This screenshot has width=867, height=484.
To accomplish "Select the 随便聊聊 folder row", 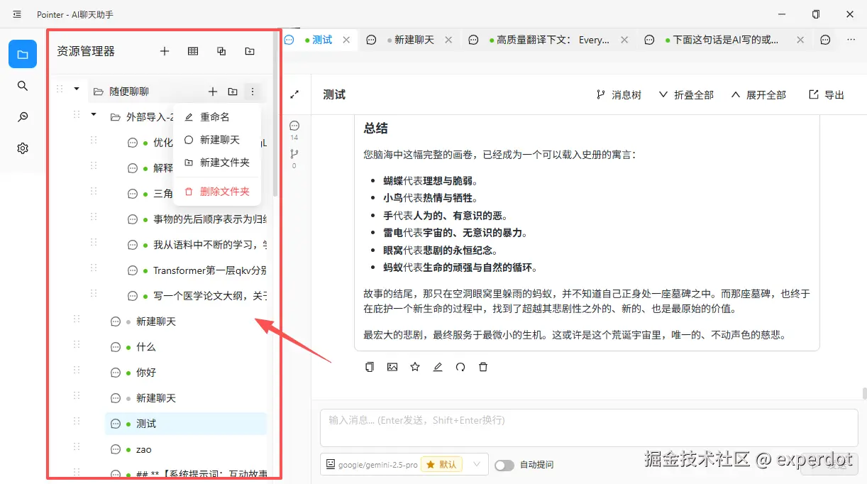I will click(176, 92).
